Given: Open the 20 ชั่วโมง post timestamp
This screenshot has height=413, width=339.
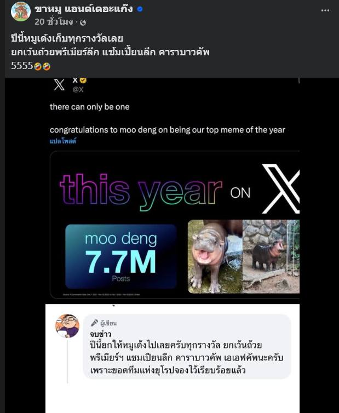Looking at the screenshot, I should 54,21.
